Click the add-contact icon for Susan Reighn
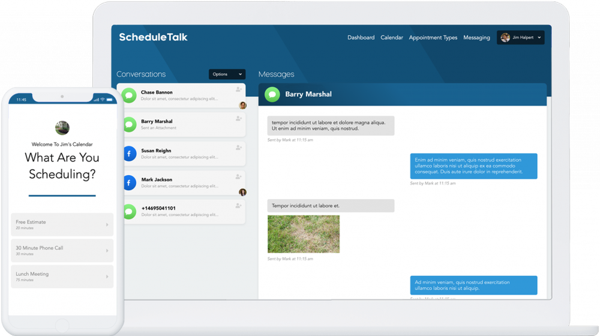The height and width of the screenshot is (336, 600). [x=238, y=148]
